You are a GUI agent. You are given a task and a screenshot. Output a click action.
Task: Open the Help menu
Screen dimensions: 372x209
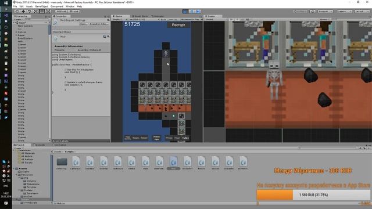tap(80, 6)
